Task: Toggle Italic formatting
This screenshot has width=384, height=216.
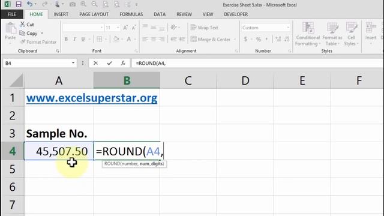Action: [74, 39]
